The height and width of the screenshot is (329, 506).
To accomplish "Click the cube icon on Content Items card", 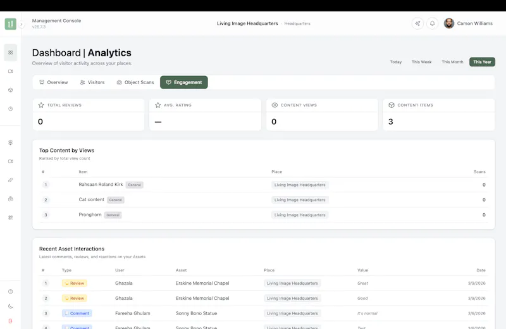I will [x=392, y=105].
